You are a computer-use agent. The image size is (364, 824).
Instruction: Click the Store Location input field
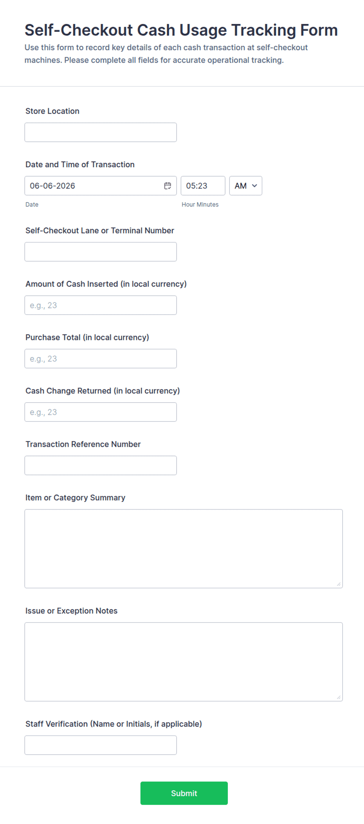tap(101, 132)
